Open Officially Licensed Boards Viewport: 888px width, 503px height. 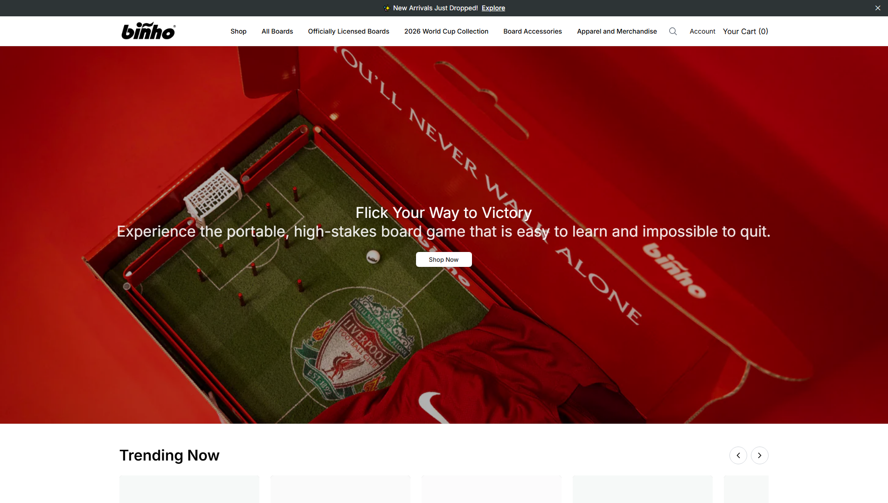(348, 31)
